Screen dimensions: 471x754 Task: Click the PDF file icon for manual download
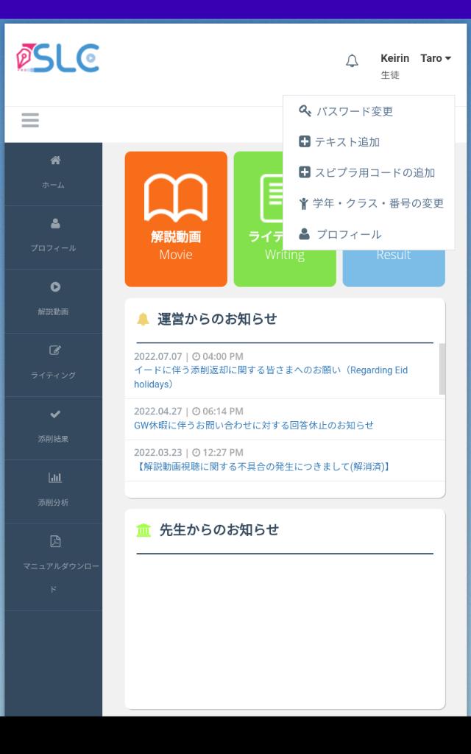[x=55, y=541]
